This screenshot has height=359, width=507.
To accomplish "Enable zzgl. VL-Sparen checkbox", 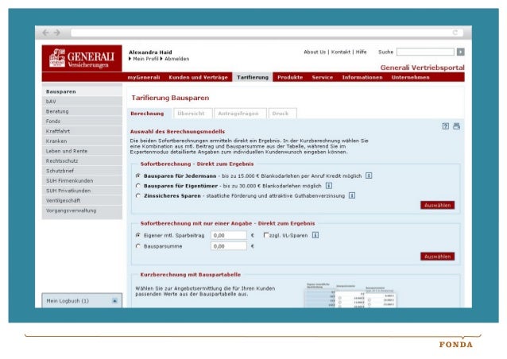I will 266,235.
